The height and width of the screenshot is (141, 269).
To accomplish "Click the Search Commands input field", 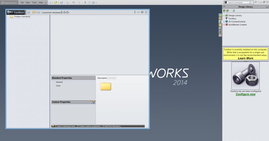I will click(x=239, y=2).
